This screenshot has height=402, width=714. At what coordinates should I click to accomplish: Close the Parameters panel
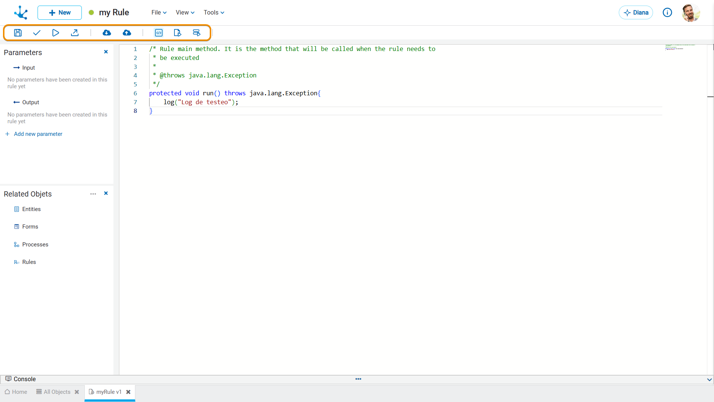(106, 52)
